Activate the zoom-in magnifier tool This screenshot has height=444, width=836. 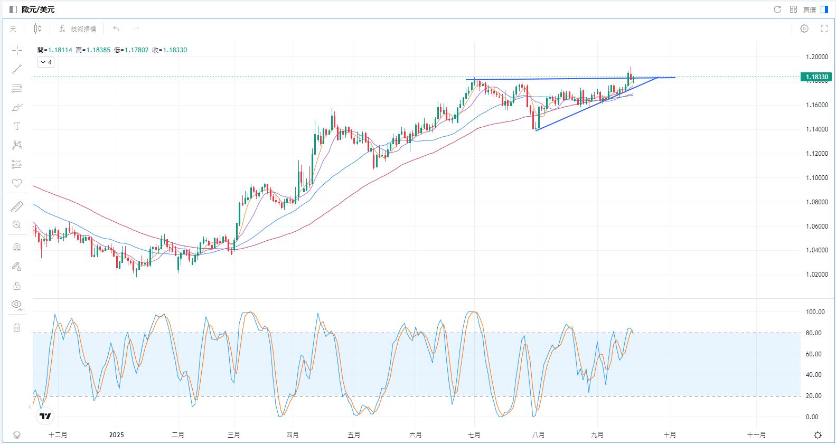pyautogui.click(x=17, y=225)
